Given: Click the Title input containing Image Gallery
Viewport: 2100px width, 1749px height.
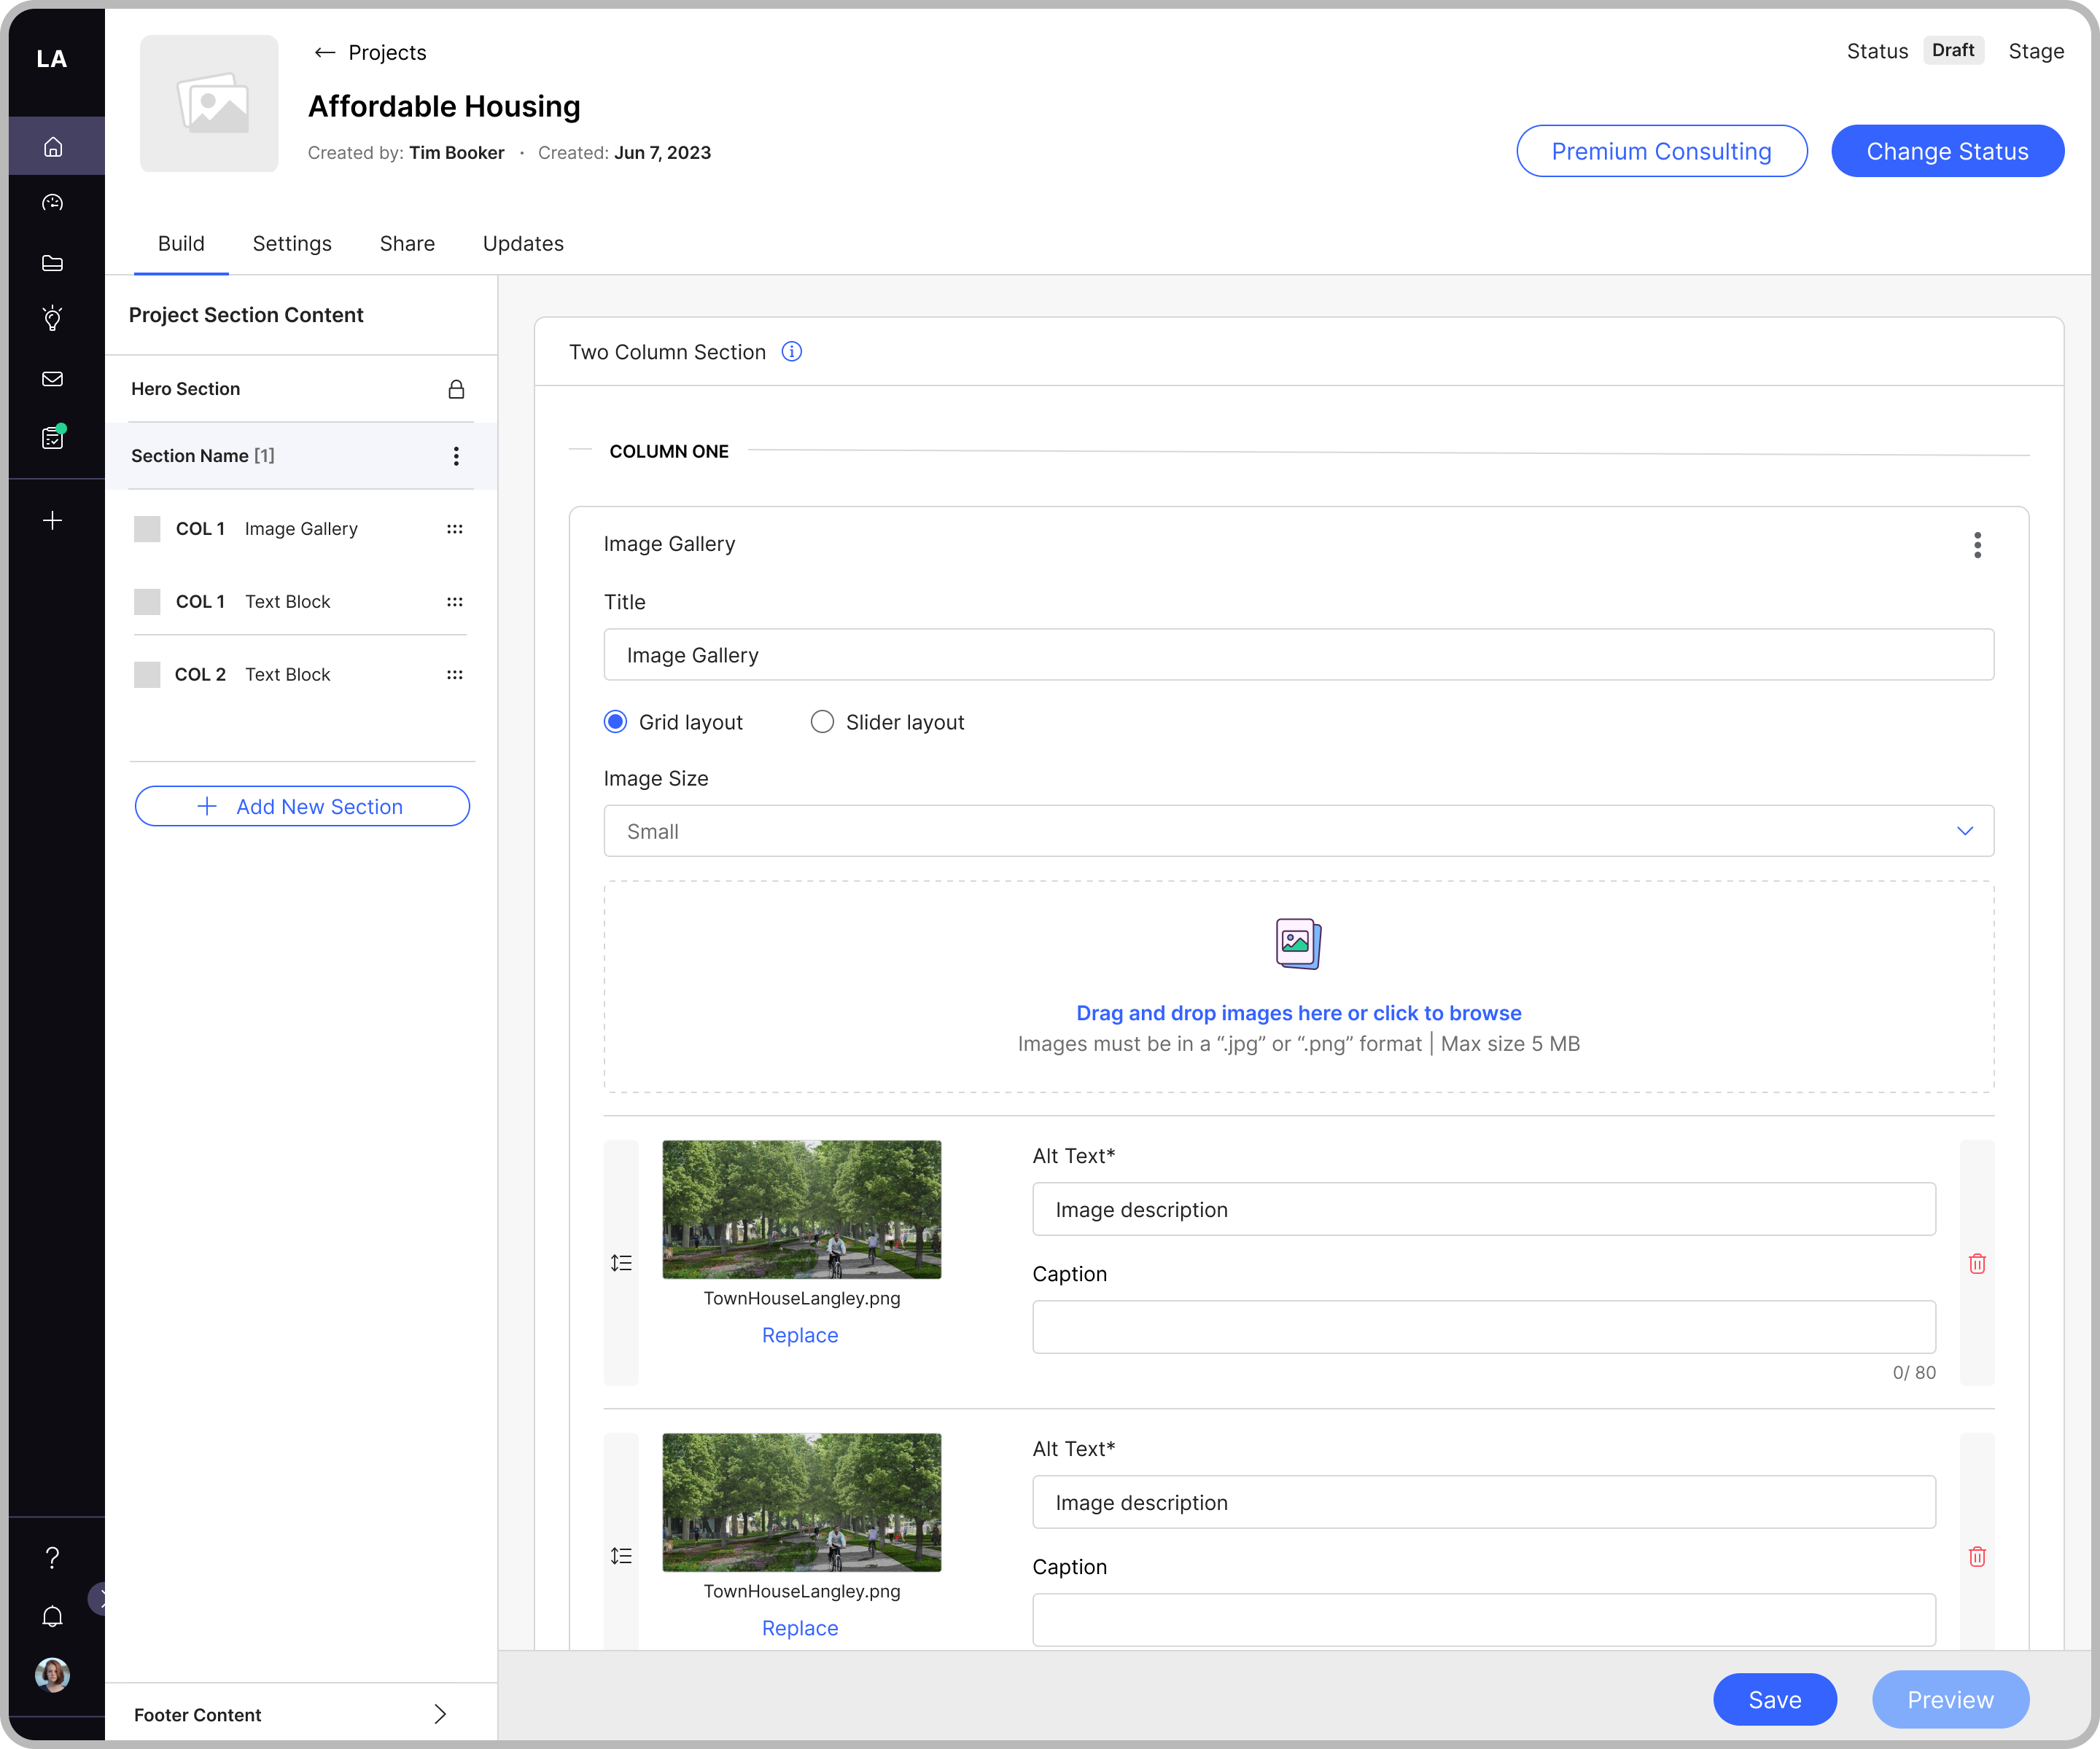Looking at the screenshot, I should (1298, 654).
